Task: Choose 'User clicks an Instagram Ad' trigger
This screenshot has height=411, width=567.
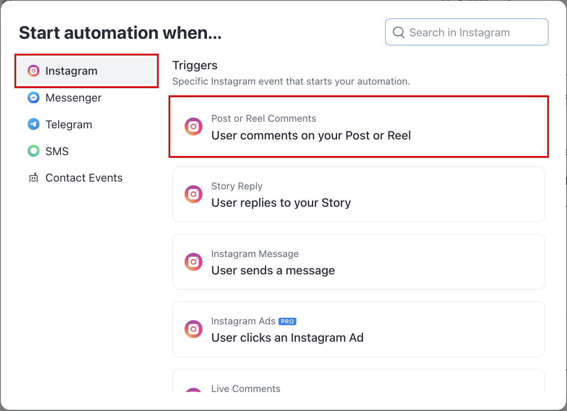Action: 287,338
